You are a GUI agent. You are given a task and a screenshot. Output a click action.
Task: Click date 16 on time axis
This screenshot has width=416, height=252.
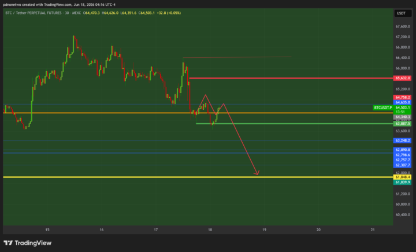[101, 229]
